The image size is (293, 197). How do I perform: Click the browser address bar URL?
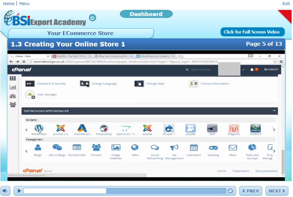(125, 62)
